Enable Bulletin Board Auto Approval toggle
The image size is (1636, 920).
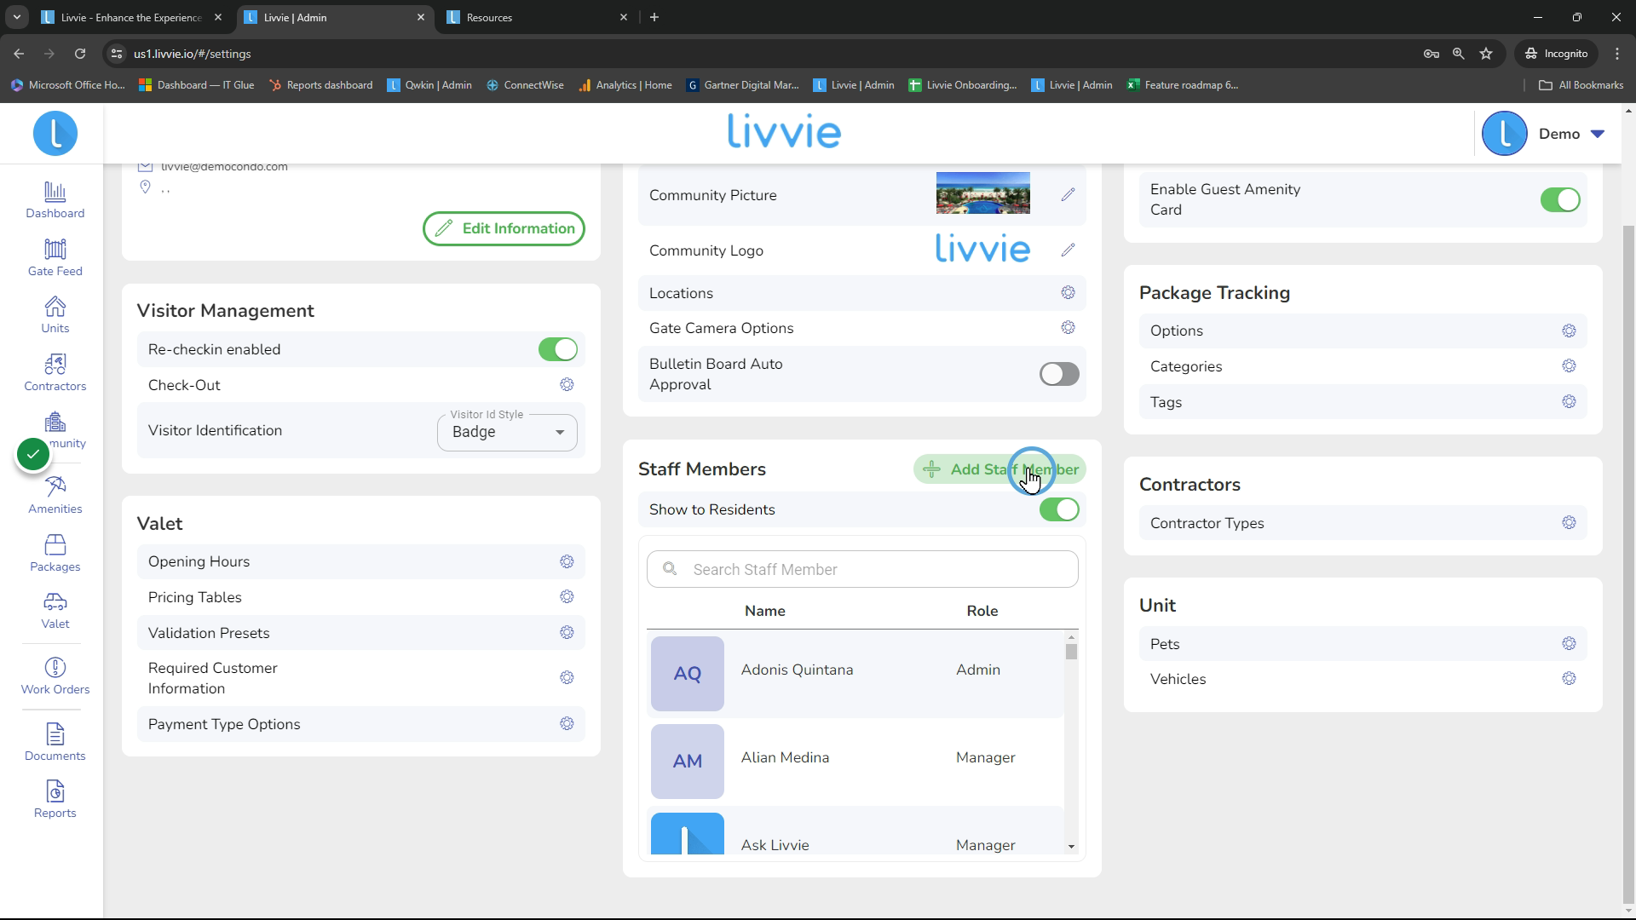click(x=1059, y=374)
